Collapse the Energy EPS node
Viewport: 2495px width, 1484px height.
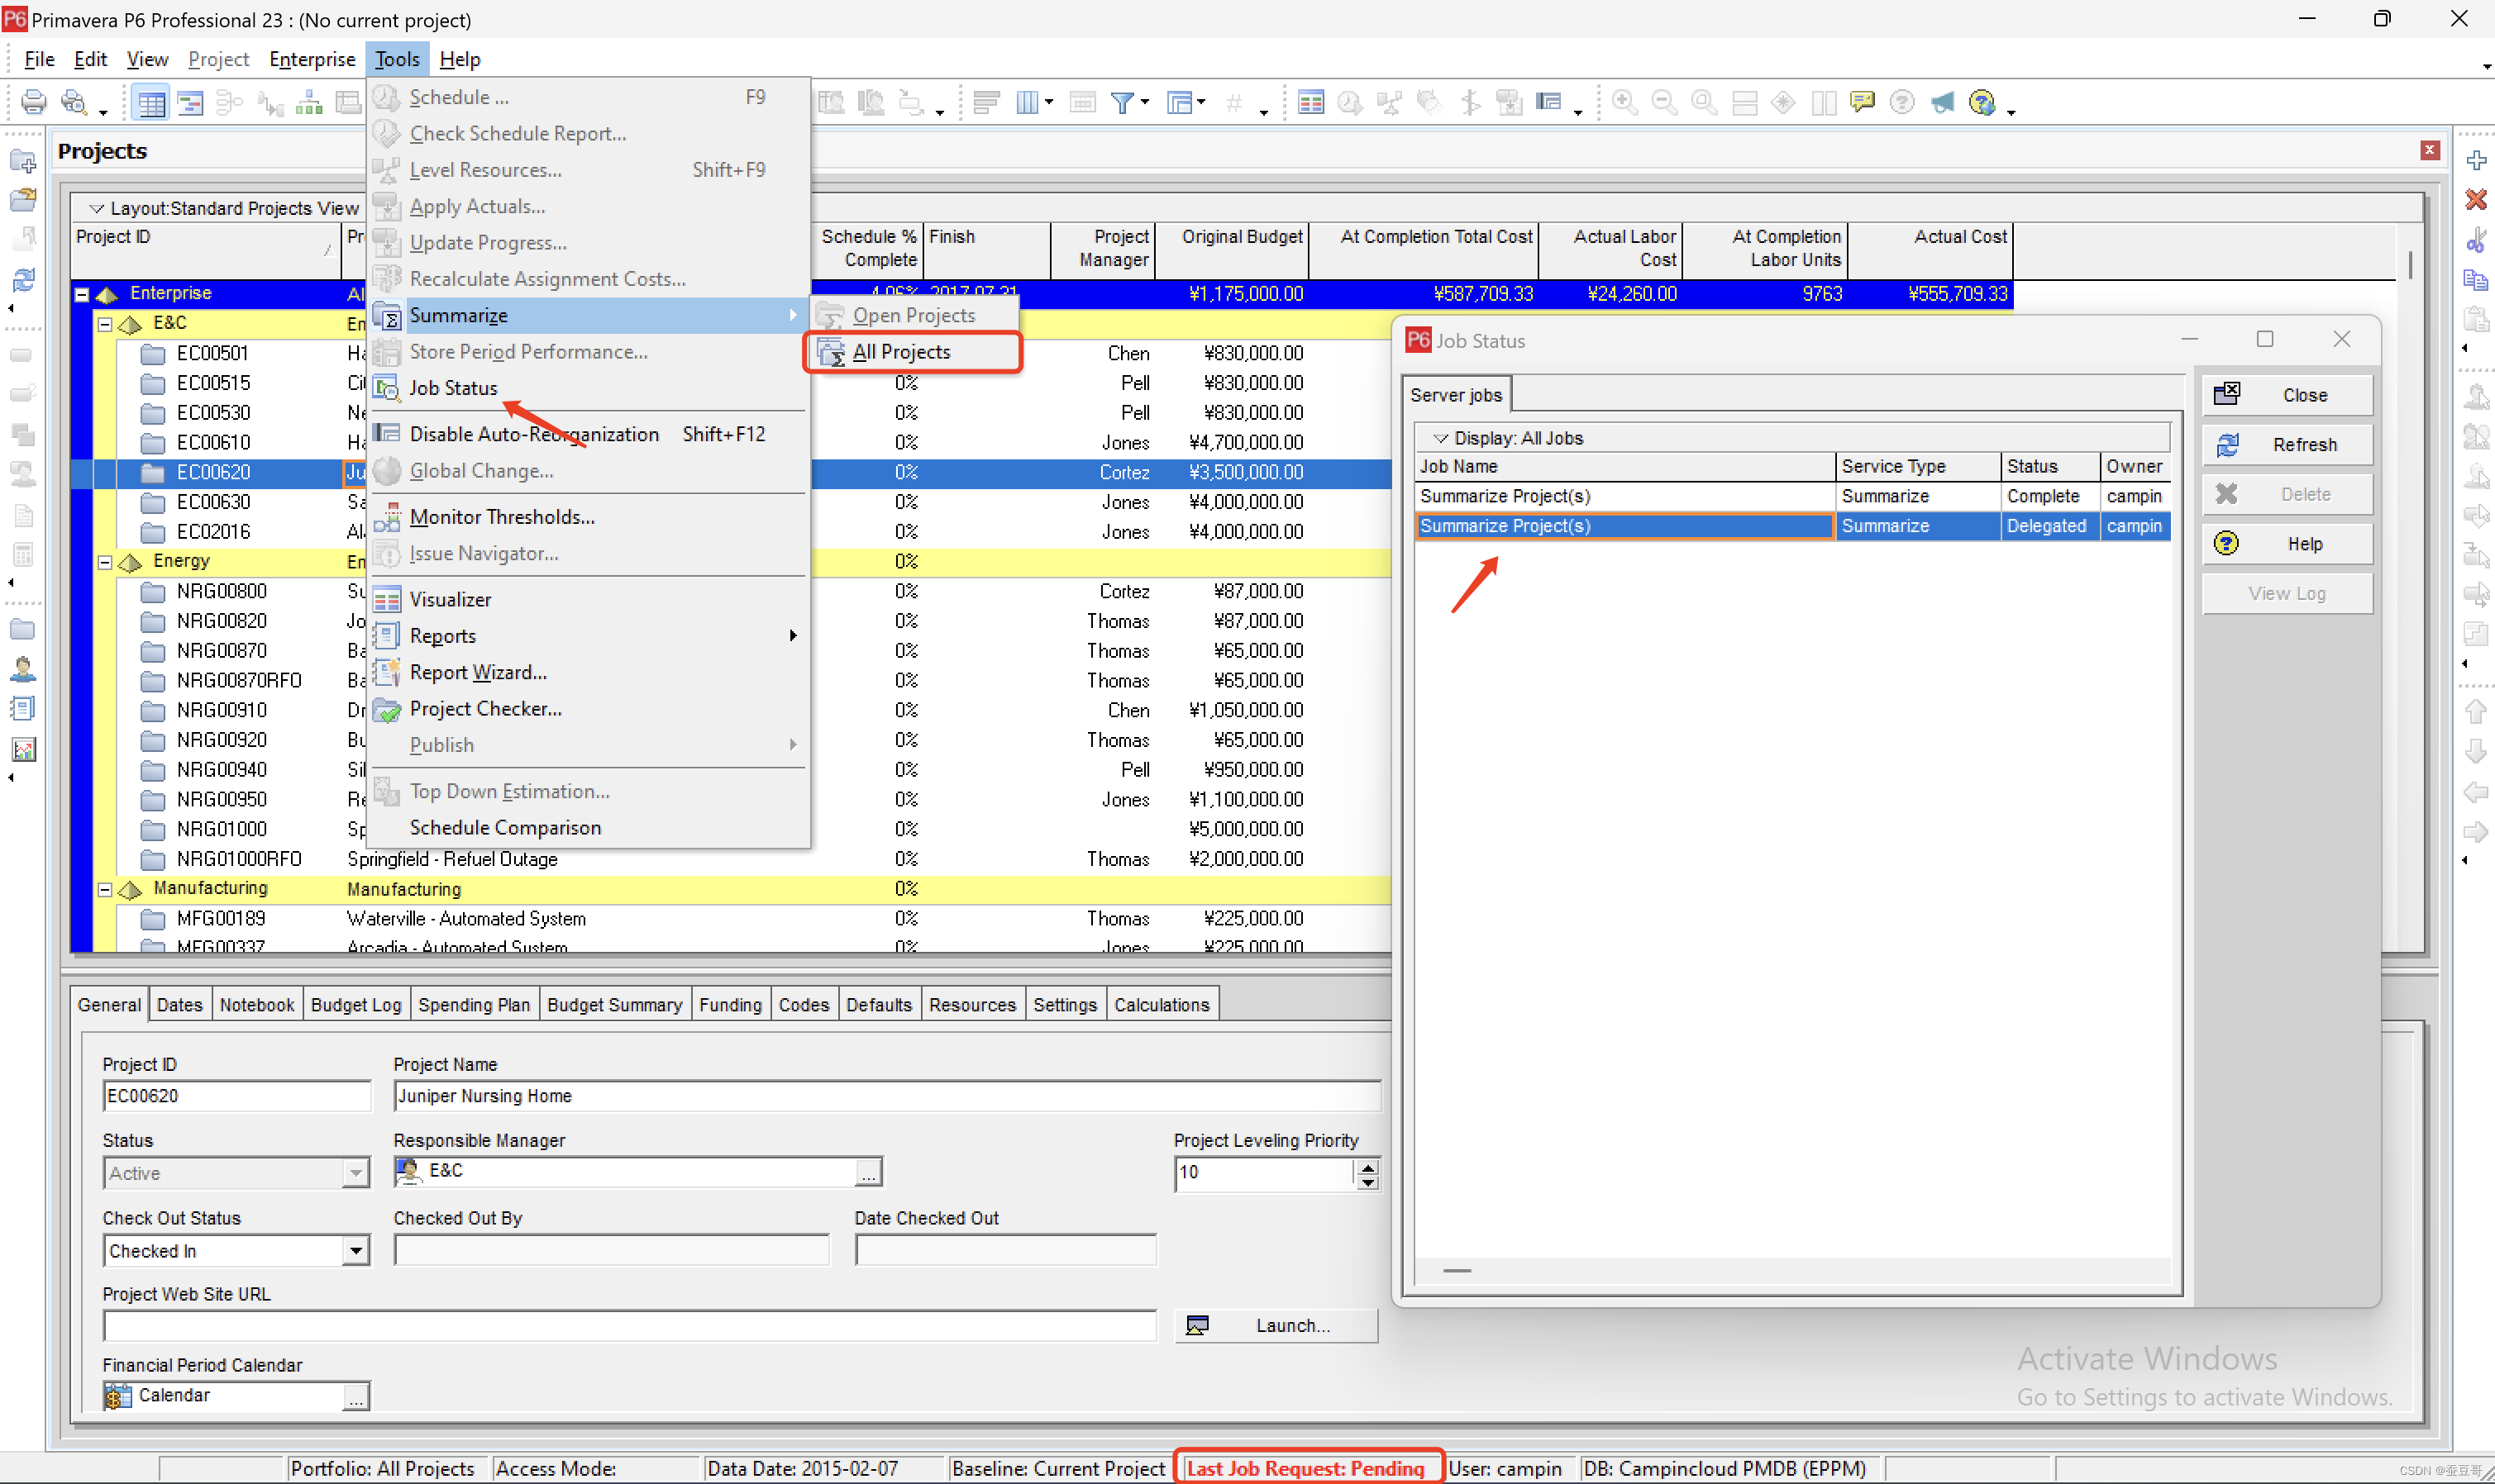tap(104, 562)
